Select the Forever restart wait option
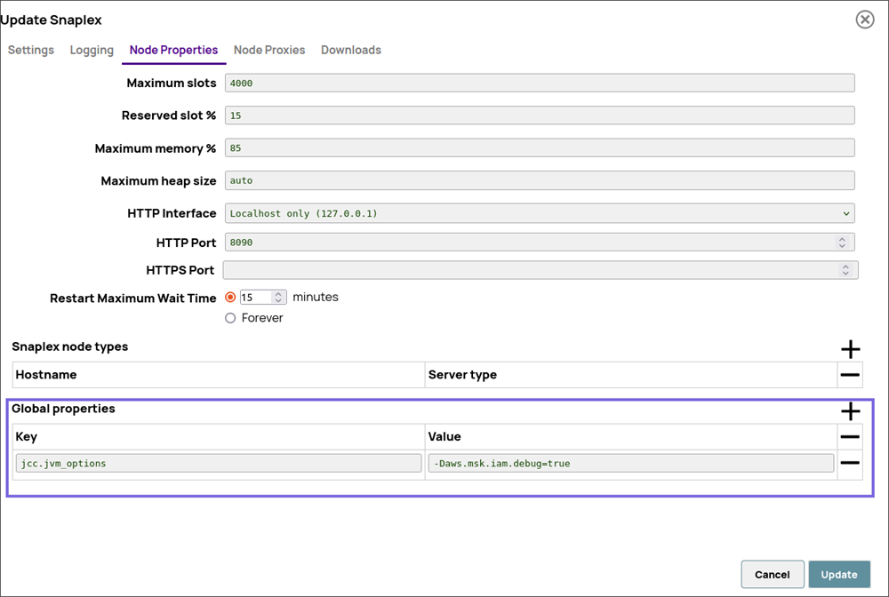 [230, 318]
